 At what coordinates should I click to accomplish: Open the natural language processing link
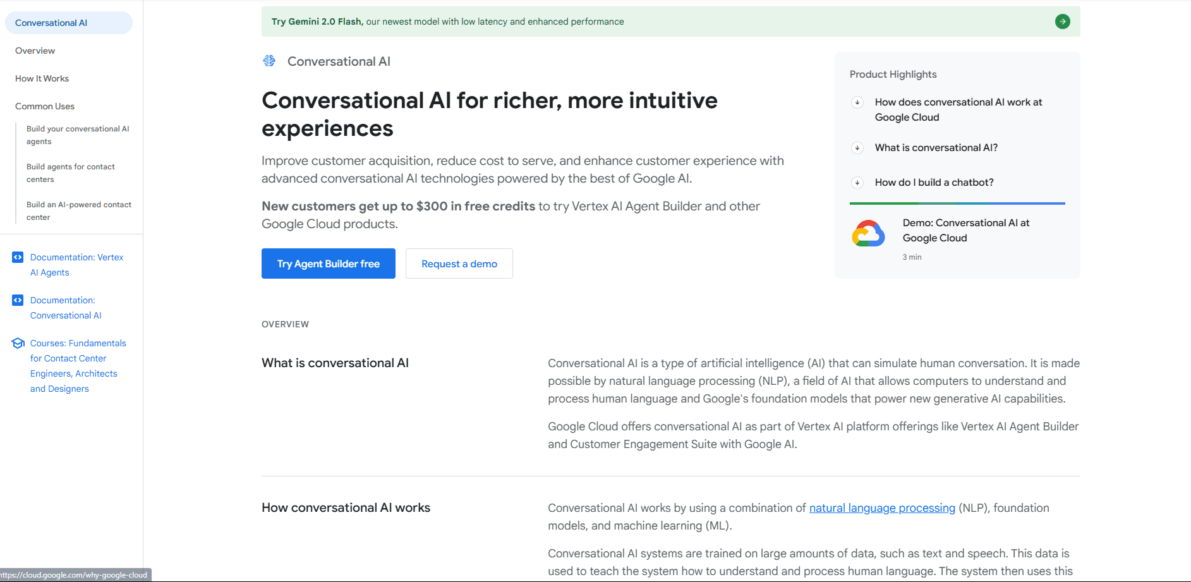[x=882, y=508]
